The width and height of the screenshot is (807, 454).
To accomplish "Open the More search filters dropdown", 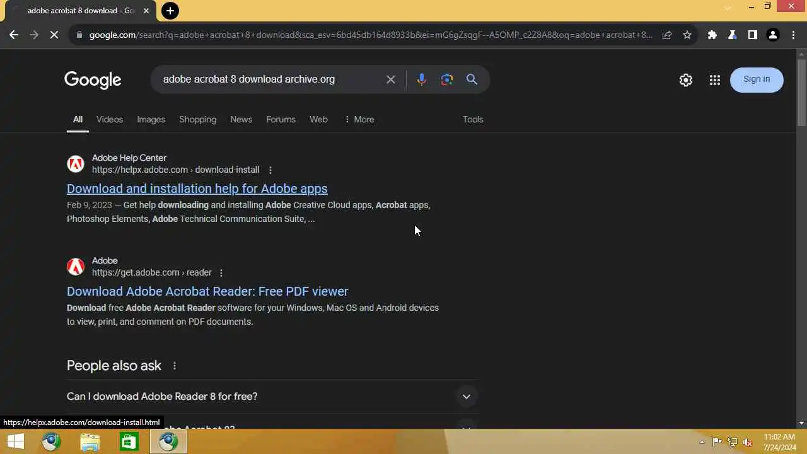I will (359, 119).
